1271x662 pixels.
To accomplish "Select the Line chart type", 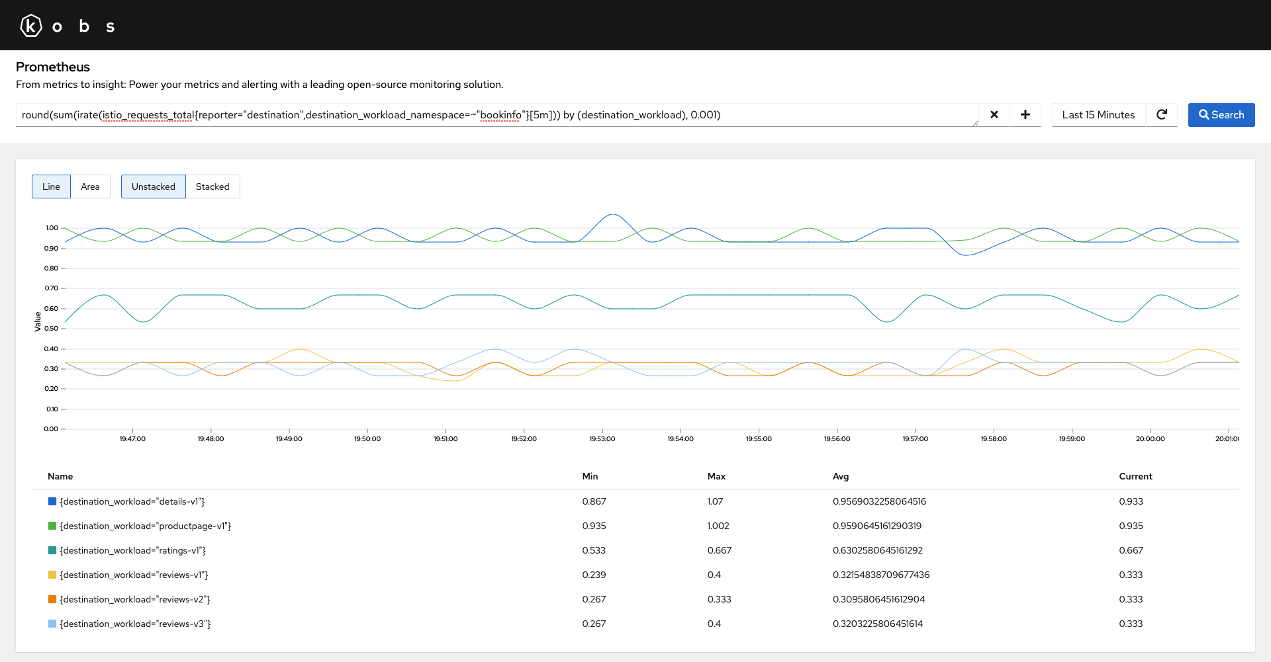I will pyautogui.click(x=51, y=186).
